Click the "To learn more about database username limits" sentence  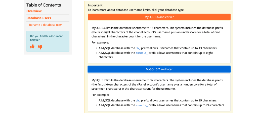[x=136, y=10]
